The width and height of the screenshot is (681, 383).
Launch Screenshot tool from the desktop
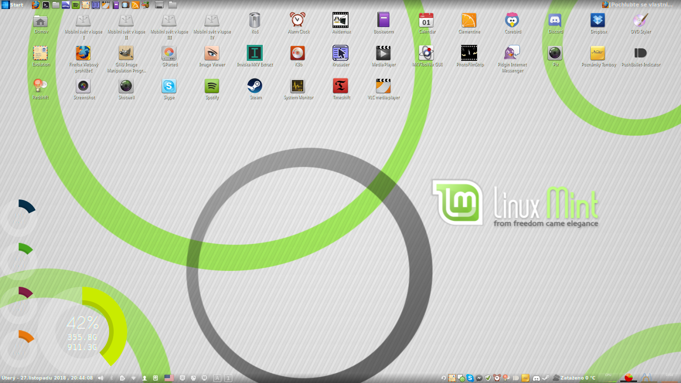coord(83,89)
